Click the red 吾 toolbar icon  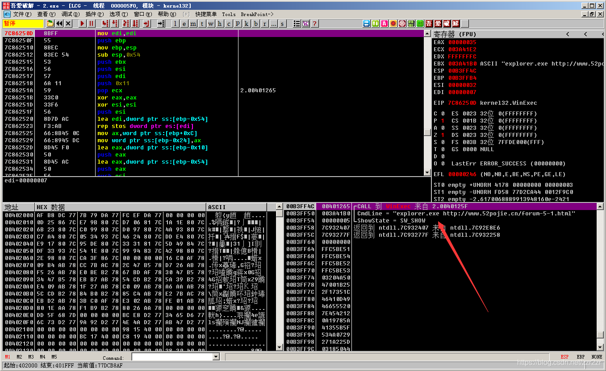pos(429,24)
